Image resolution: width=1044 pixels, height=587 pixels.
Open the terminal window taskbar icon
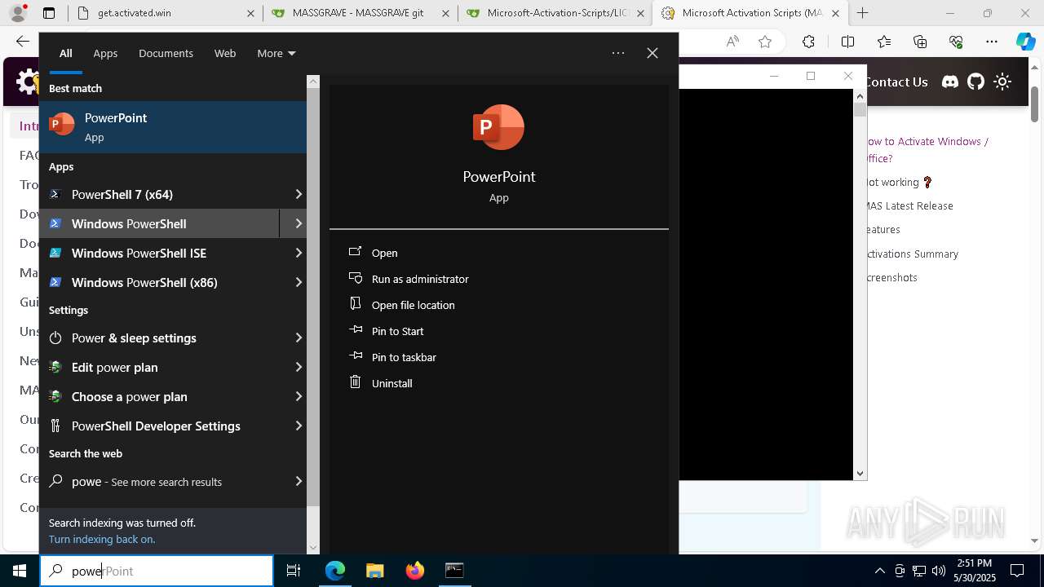[454, 571]
